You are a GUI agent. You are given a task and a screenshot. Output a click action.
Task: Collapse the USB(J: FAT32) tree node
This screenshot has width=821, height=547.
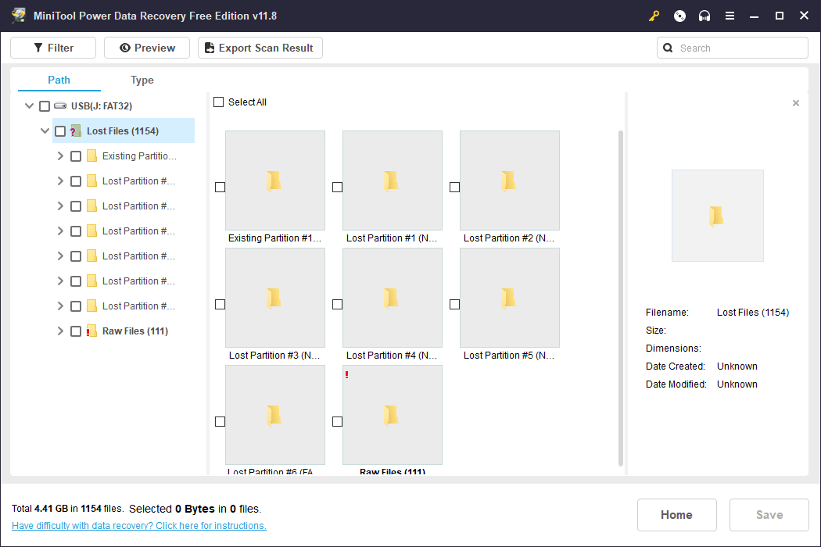coord(30,105)
